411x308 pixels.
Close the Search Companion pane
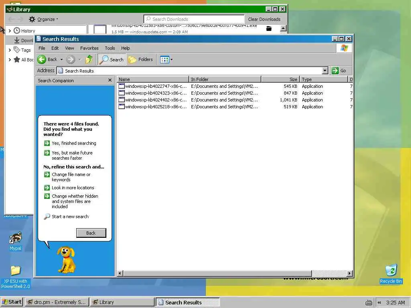point(110,80)
